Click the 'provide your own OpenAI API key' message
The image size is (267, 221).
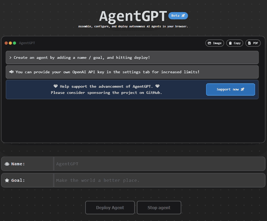tap(132, 72)
